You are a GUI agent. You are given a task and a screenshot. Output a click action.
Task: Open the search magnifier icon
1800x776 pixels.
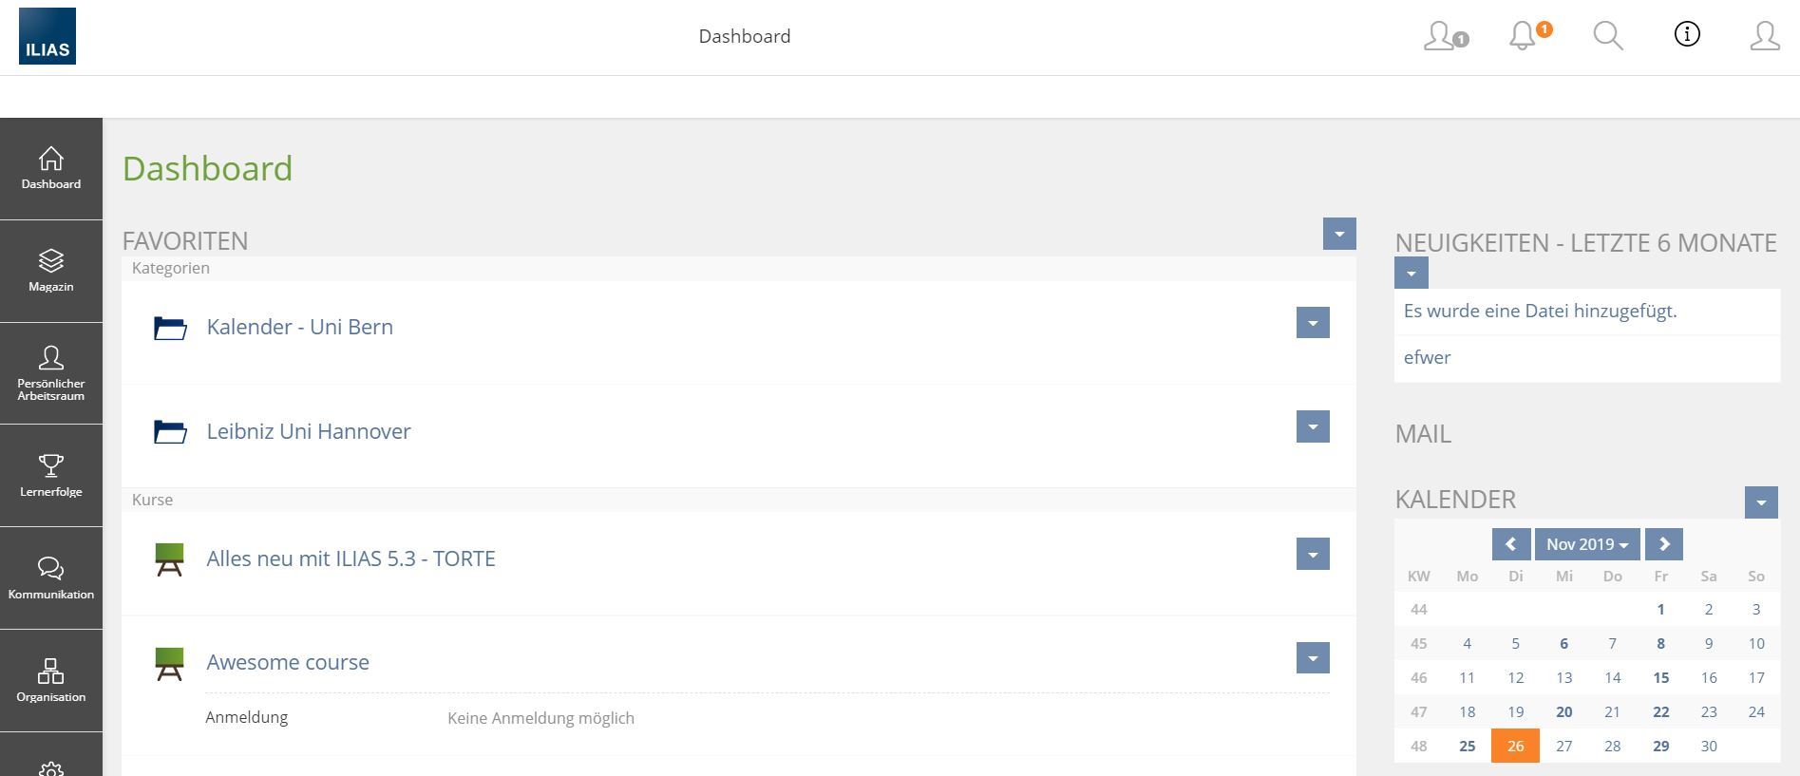[x=1607, y=36]
